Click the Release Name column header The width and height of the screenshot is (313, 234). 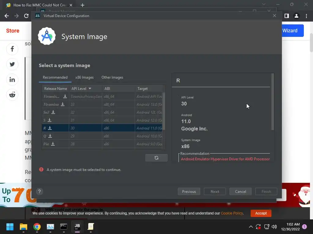pos(56,89)
